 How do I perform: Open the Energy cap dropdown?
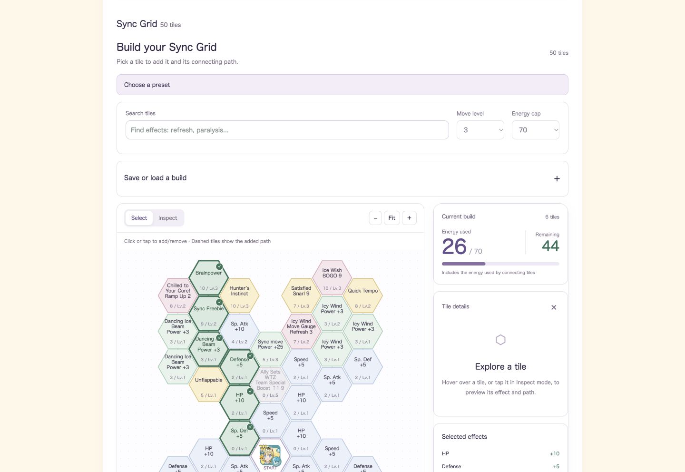[536, 130]
